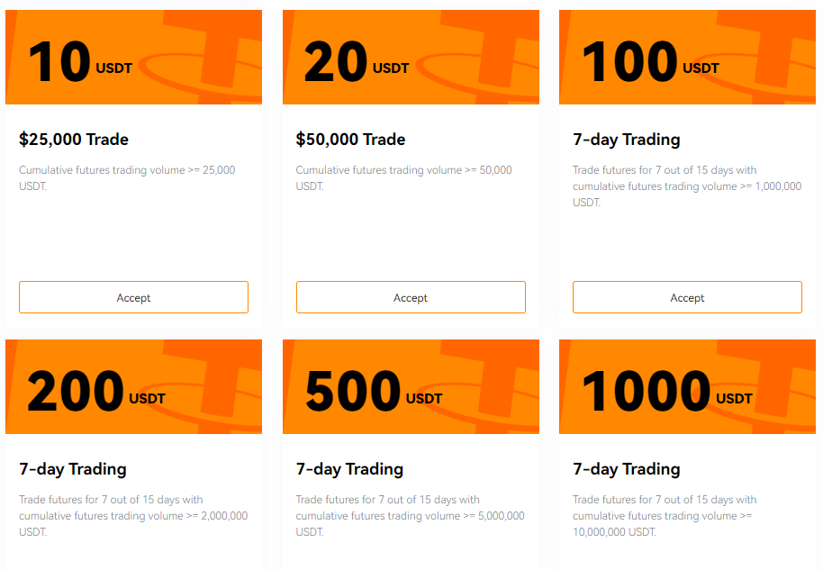832x570 pixels.
Task: Select the 1000 USDT voucher banner
Action: [687, 385]
